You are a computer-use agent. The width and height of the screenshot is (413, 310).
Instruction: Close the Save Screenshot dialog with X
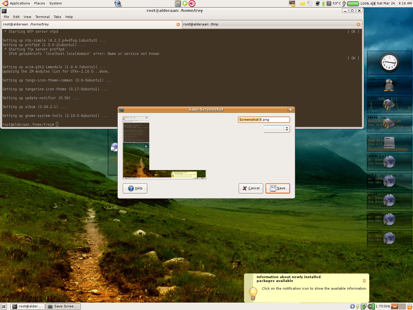(x=291, y=110)
